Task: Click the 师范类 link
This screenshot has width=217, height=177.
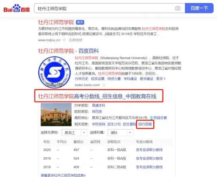Action: pos(97,111)
